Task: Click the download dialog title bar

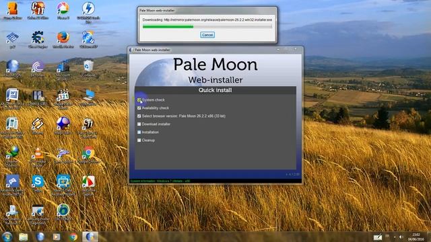Action: tap(207, 11)
